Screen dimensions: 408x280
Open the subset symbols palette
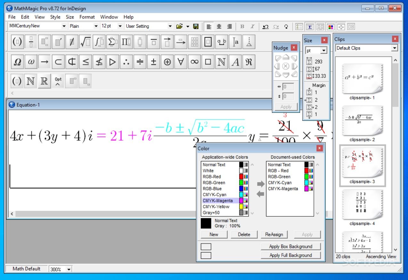tap(58, 62)
